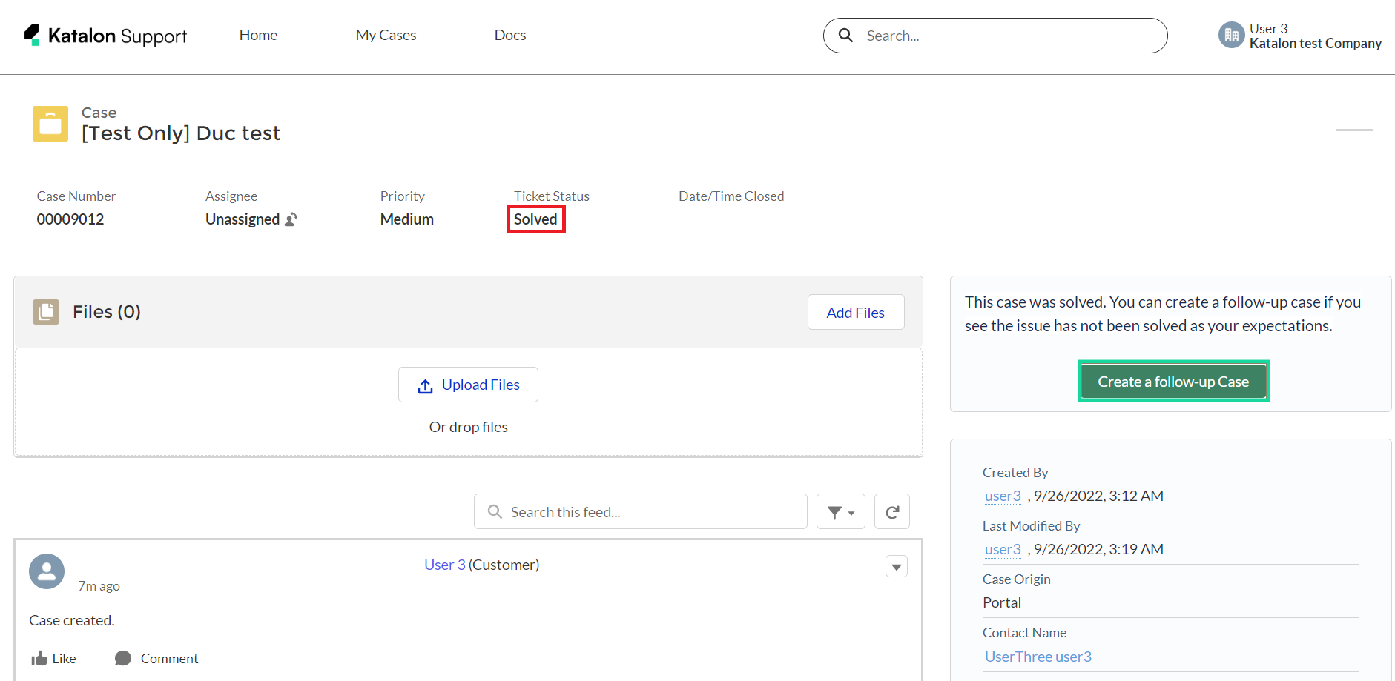Comment on the Case created post
The width and height of the screenshot is (1395, 681).
click(x=156, y=658)
